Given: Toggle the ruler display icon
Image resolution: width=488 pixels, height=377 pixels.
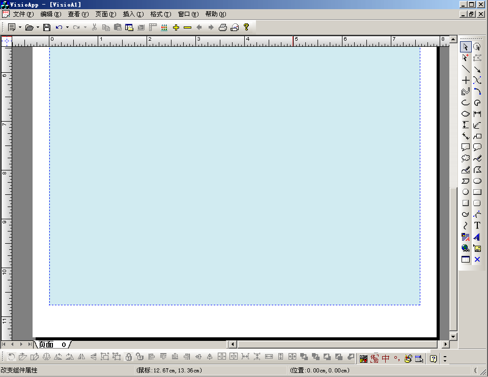Looking at the screenshot, I should (x=153, y=27).
